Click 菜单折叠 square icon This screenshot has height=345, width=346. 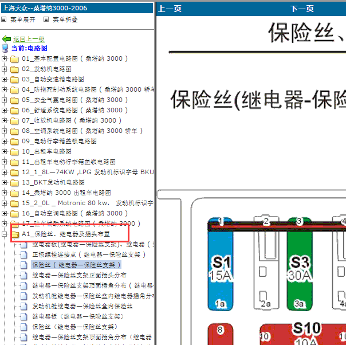point(46,19)
